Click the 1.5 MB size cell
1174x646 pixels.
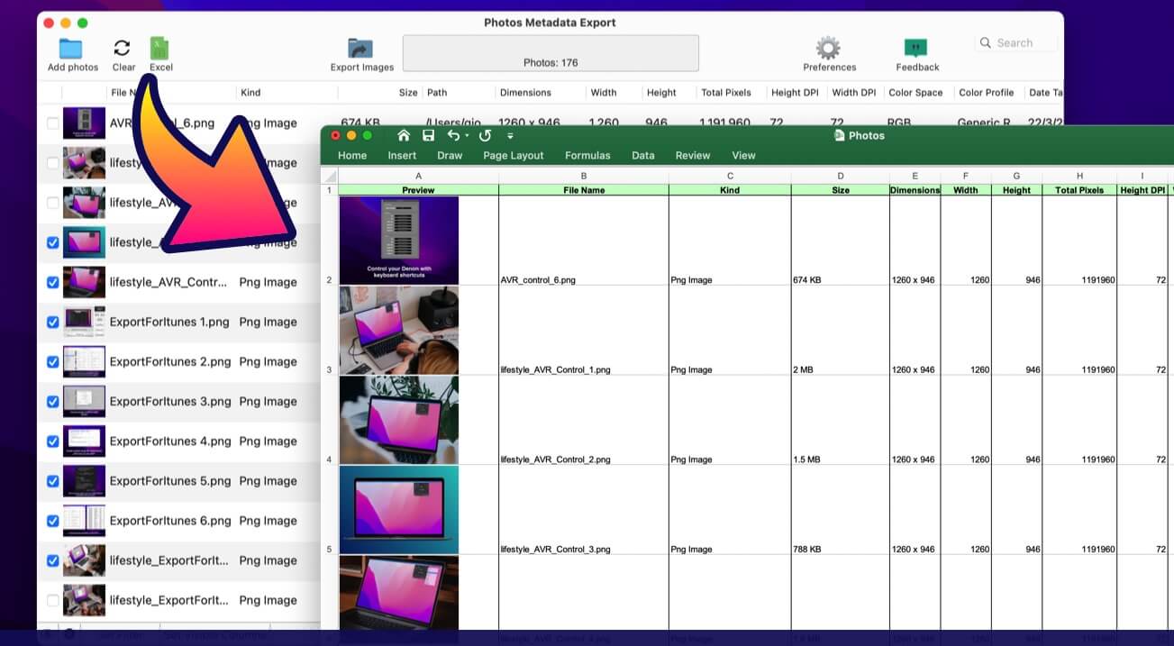[x=841, y=421]
